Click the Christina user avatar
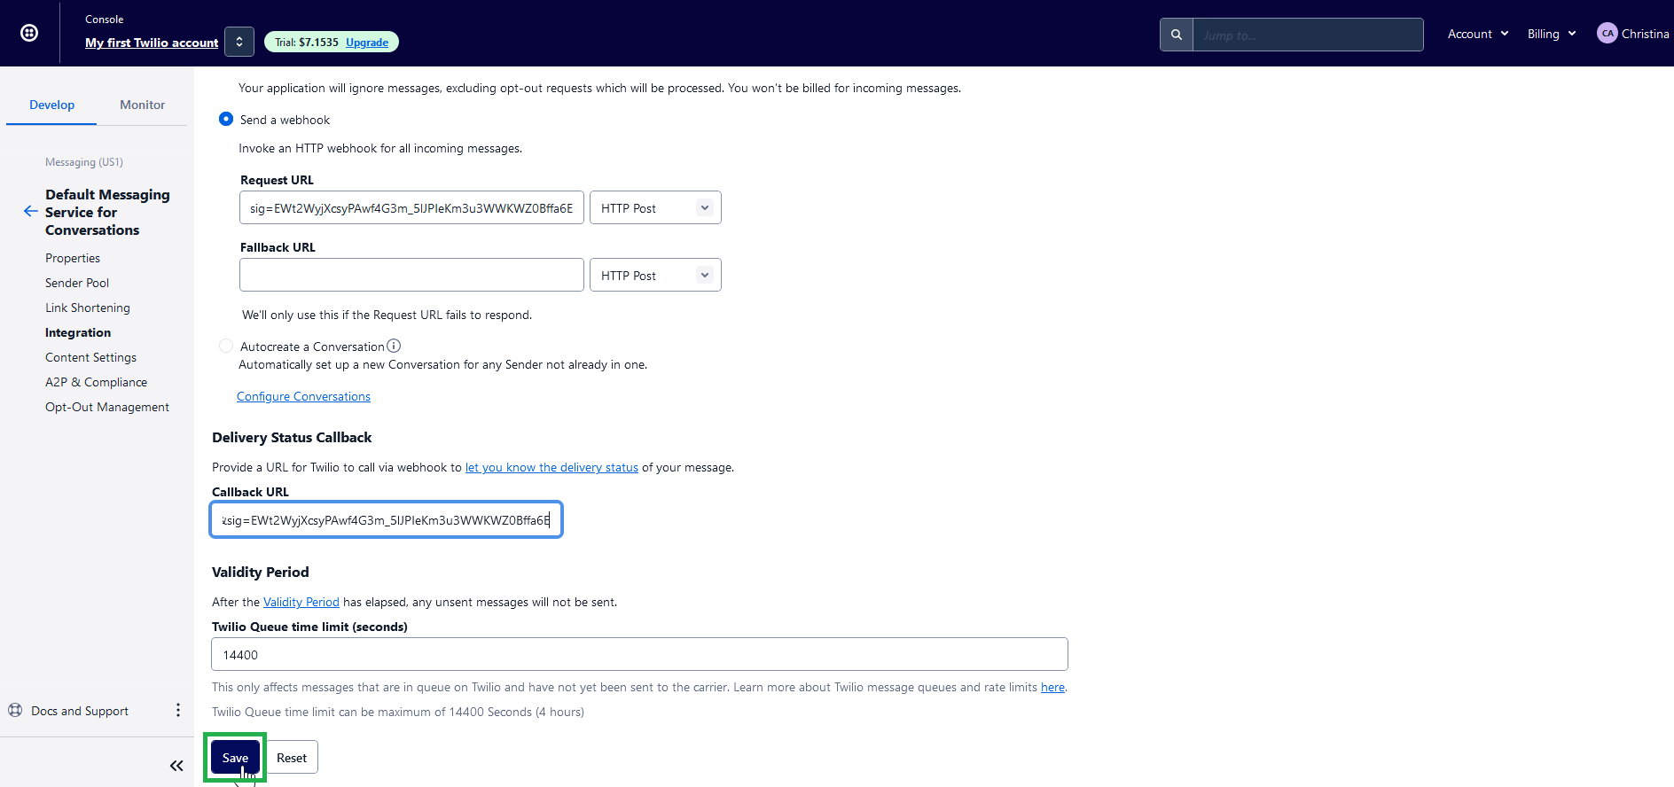This screenshot has height=787, width=1674. coord(1607,34)
